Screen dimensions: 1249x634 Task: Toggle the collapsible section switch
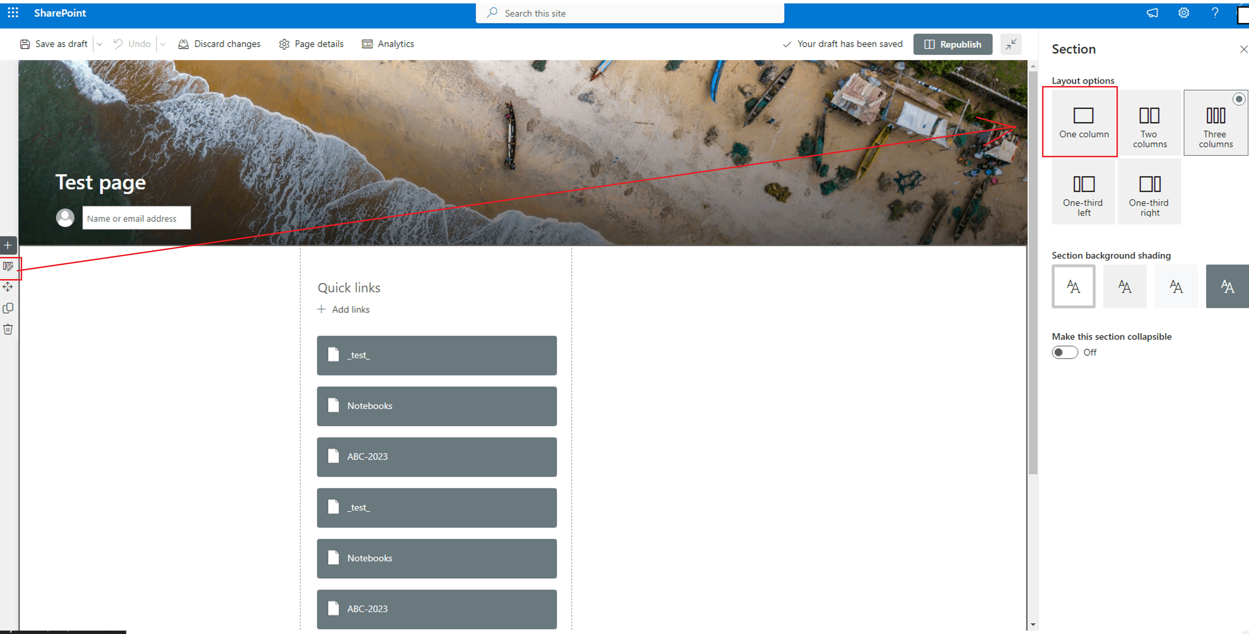1064,352
